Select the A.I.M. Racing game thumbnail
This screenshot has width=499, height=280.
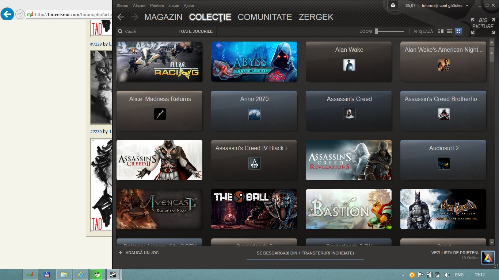159,62
